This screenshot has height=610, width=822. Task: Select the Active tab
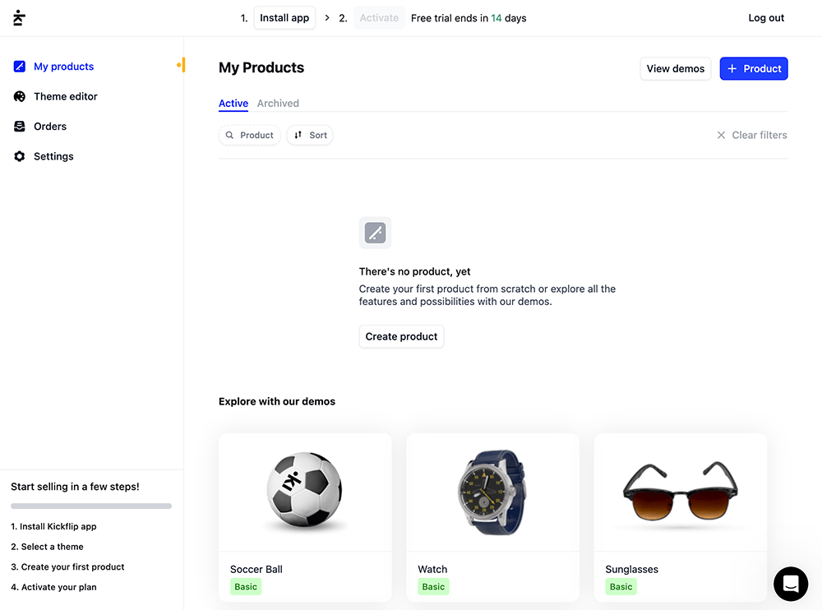point(233,104)
